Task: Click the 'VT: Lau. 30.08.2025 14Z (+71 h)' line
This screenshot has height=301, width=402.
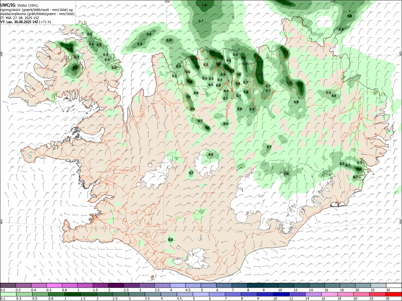Action: (26, 22)
